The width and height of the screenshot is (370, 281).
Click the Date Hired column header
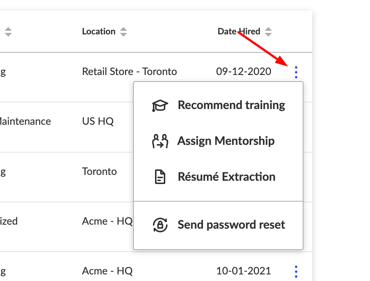point(239,31)
